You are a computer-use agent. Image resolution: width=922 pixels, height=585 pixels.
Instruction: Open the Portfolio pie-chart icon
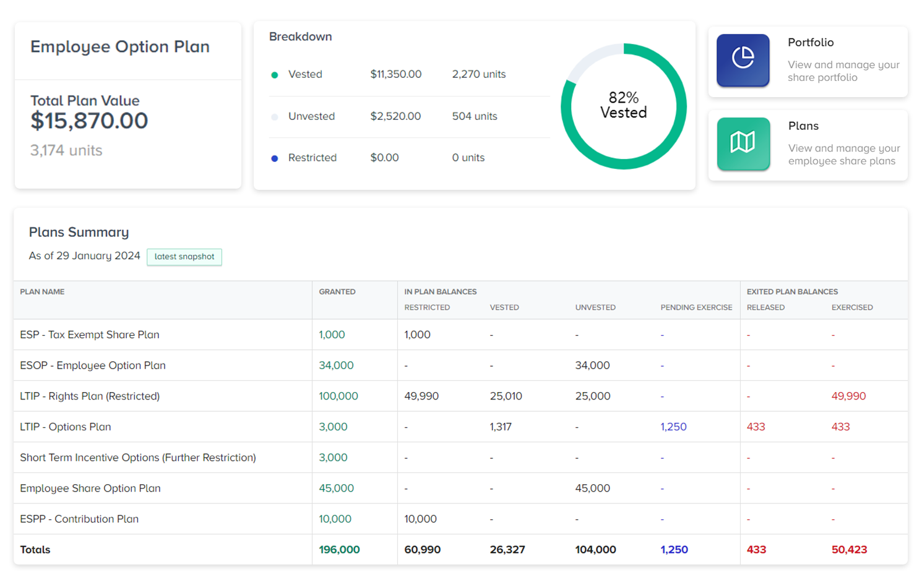click(x=743, y=60)
